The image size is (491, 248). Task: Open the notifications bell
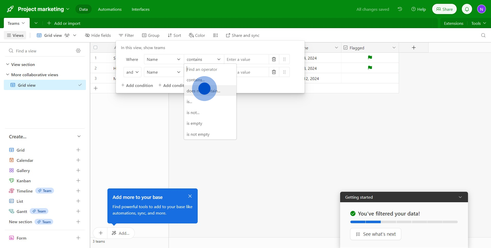click(x=467, y=9)
